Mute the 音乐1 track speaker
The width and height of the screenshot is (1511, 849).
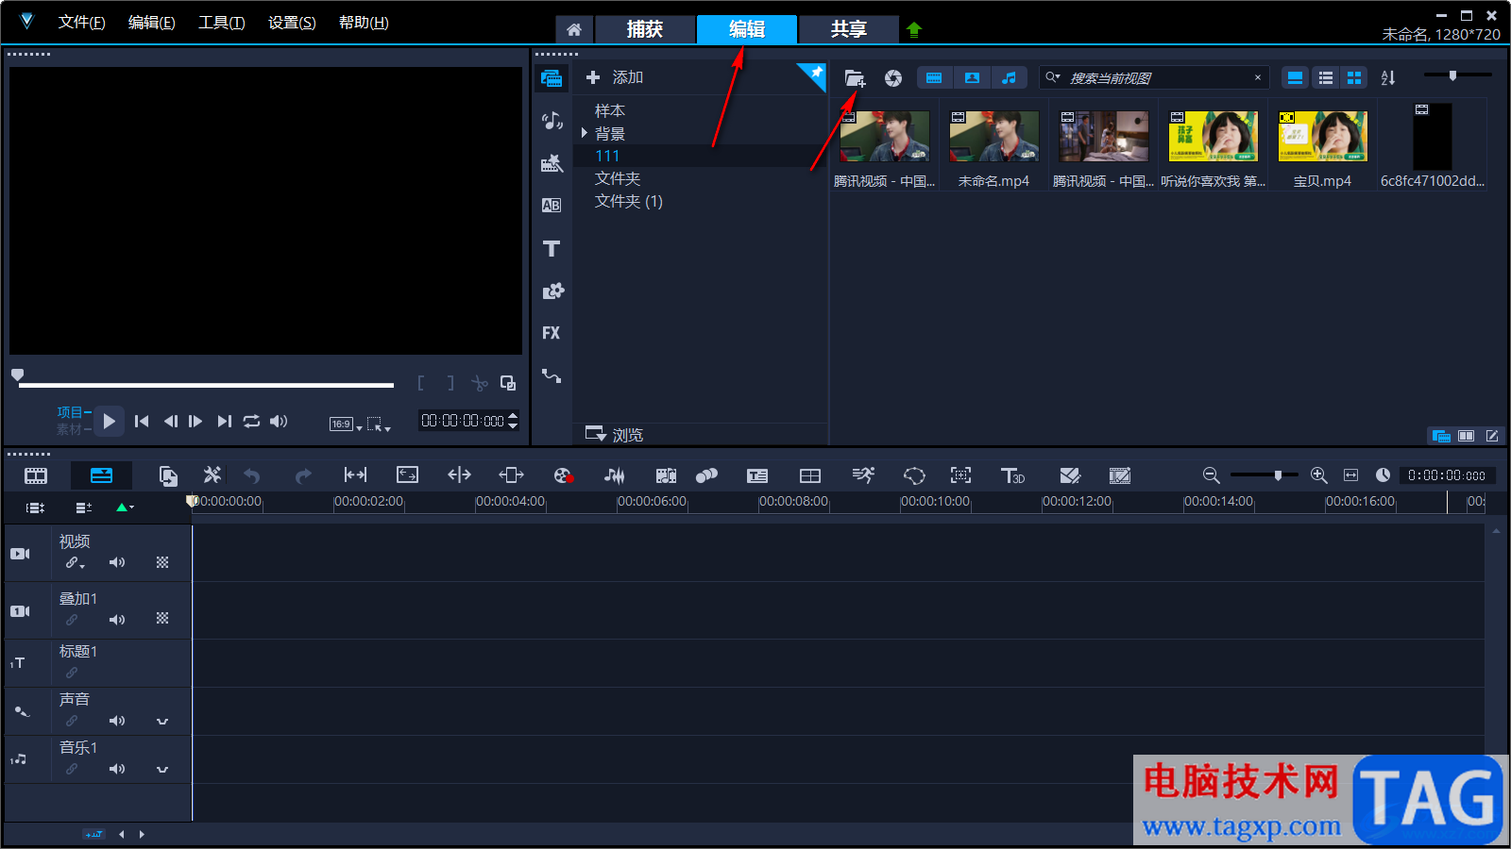(117, 769)
